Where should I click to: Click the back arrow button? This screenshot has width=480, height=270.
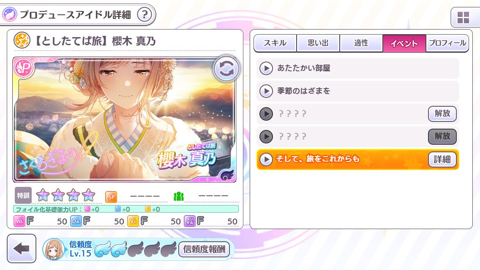point(22,248)
